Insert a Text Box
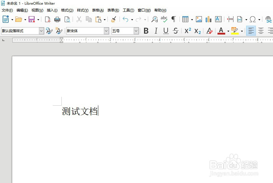273x183 pixels. point(218,19)
